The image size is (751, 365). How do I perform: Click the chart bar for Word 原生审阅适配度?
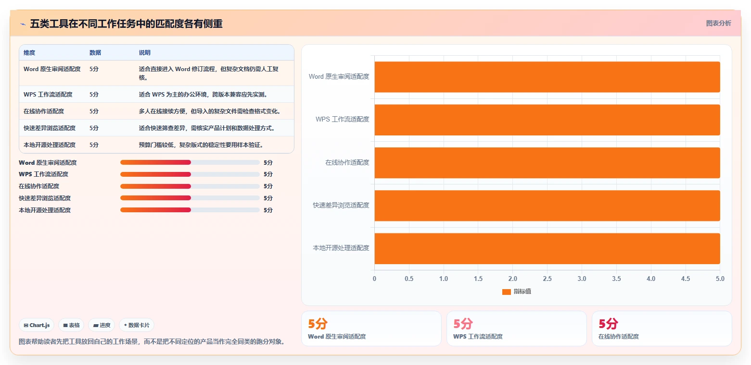click(547, 77)
